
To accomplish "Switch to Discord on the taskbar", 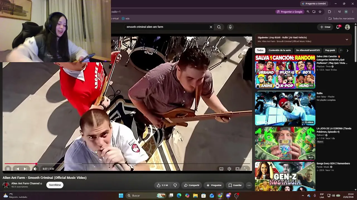I will [228, 196].
